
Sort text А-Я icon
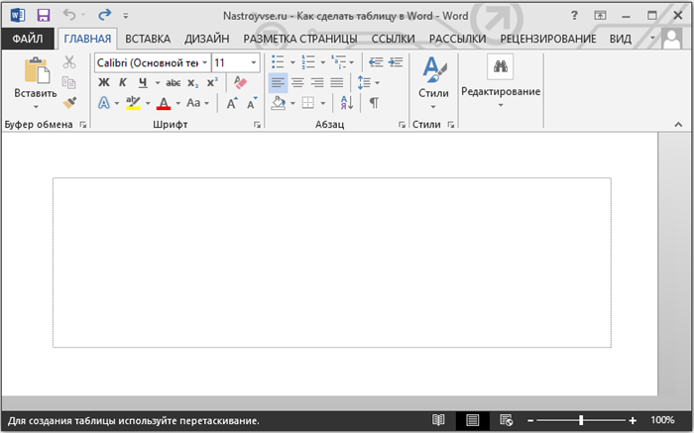click(347, 103)
